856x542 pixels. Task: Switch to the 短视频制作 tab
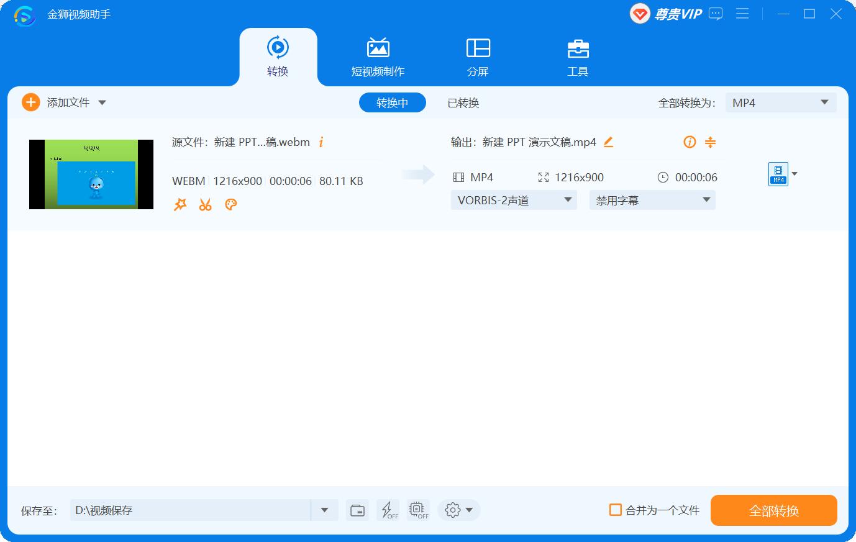(378, 56)
